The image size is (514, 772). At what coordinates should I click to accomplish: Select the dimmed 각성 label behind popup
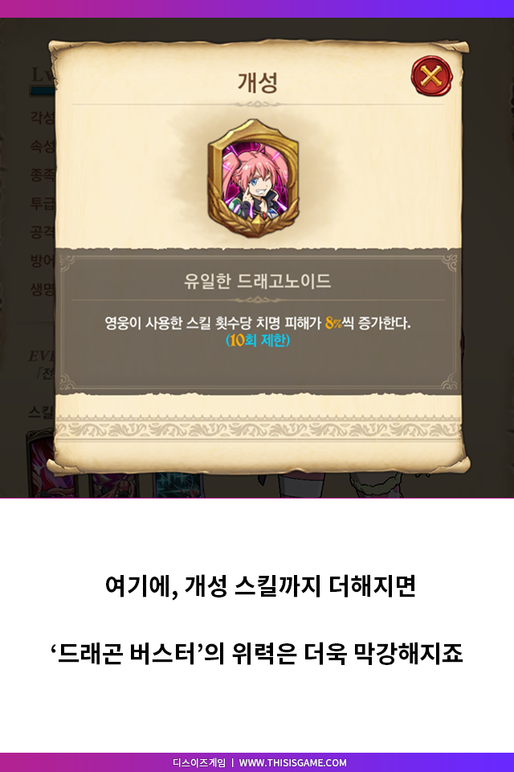[43, 117]
